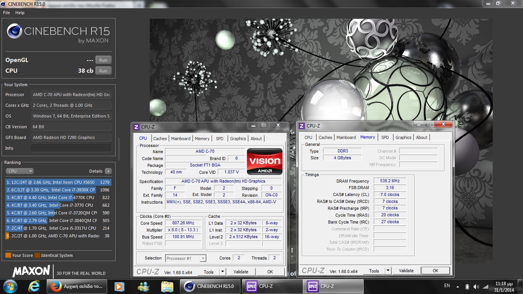This screenshot has width=523, height=294.
Task: Click the taskbar clock and date
Action: click(x=504, y=287)
